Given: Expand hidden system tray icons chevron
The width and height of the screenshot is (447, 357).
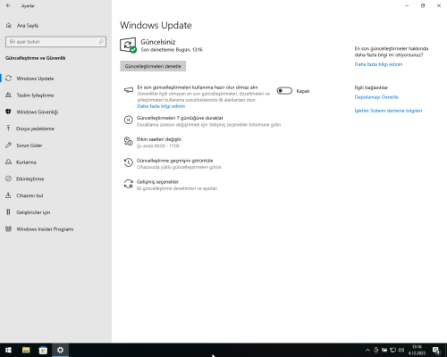Looking at the screenshot, I should [x=367, y=350].
